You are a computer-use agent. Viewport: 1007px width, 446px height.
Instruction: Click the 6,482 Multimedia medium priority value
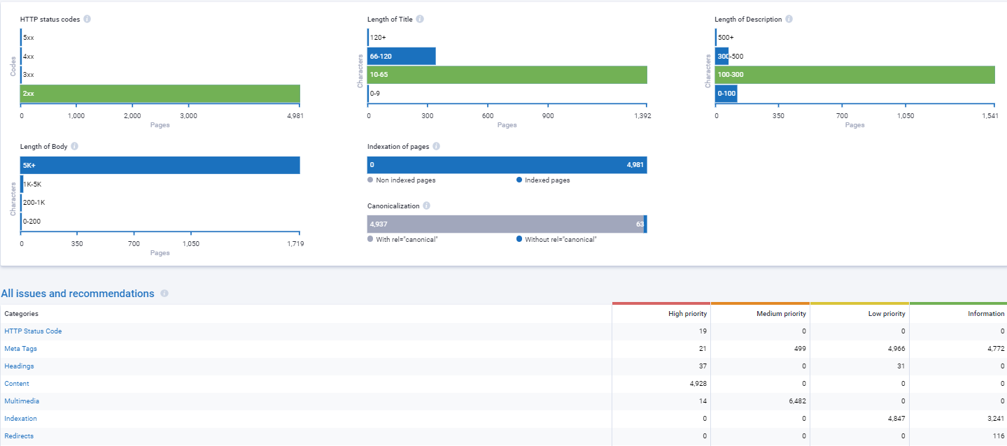coord(797,401)
